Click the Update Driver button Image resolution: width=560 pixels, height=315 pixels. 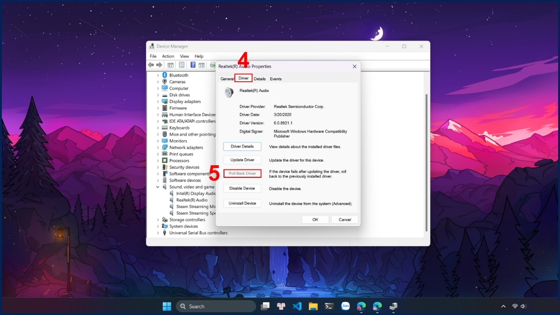242,159
